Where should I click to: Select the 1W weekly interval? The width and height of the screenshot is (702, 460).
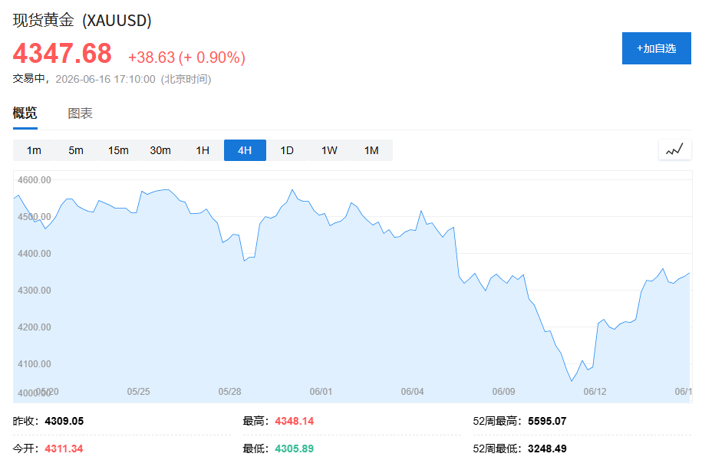point(329,150)
